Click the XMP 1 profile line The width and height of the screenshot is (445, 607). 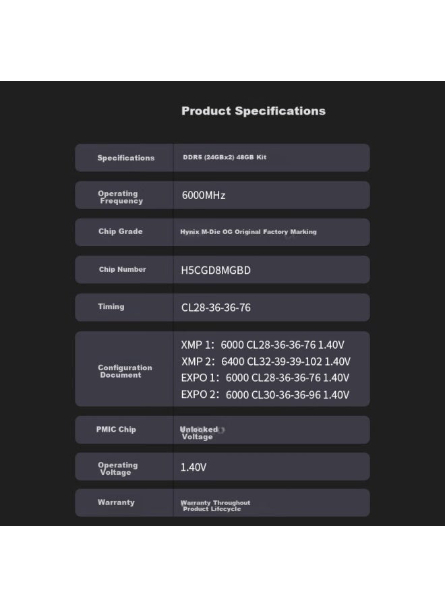point(263,345)
